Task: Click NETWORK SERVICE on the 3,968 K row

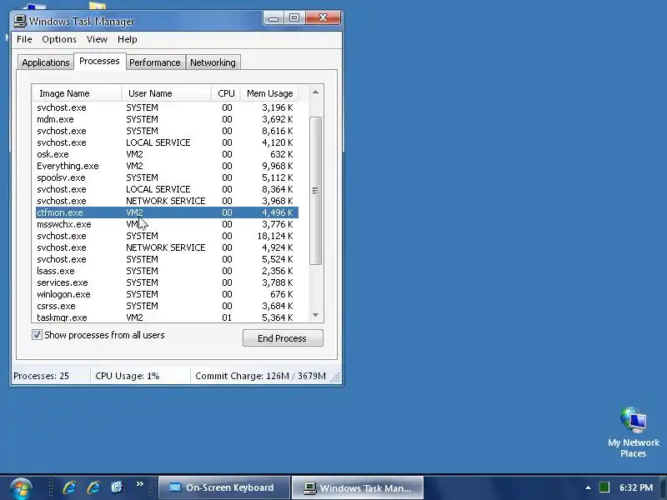Action: click(x=165, y=201)
